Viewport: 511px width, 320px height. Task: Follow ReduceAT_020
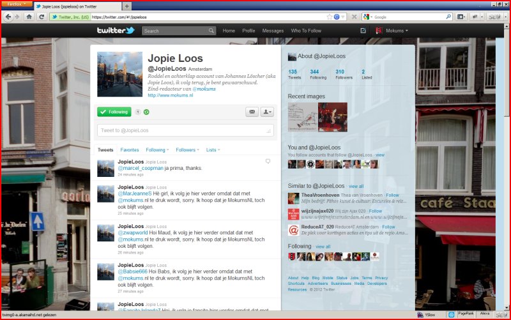click(388, 227)
